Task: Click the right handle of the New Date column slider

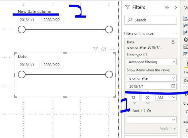Action: [x=109, y=29]
